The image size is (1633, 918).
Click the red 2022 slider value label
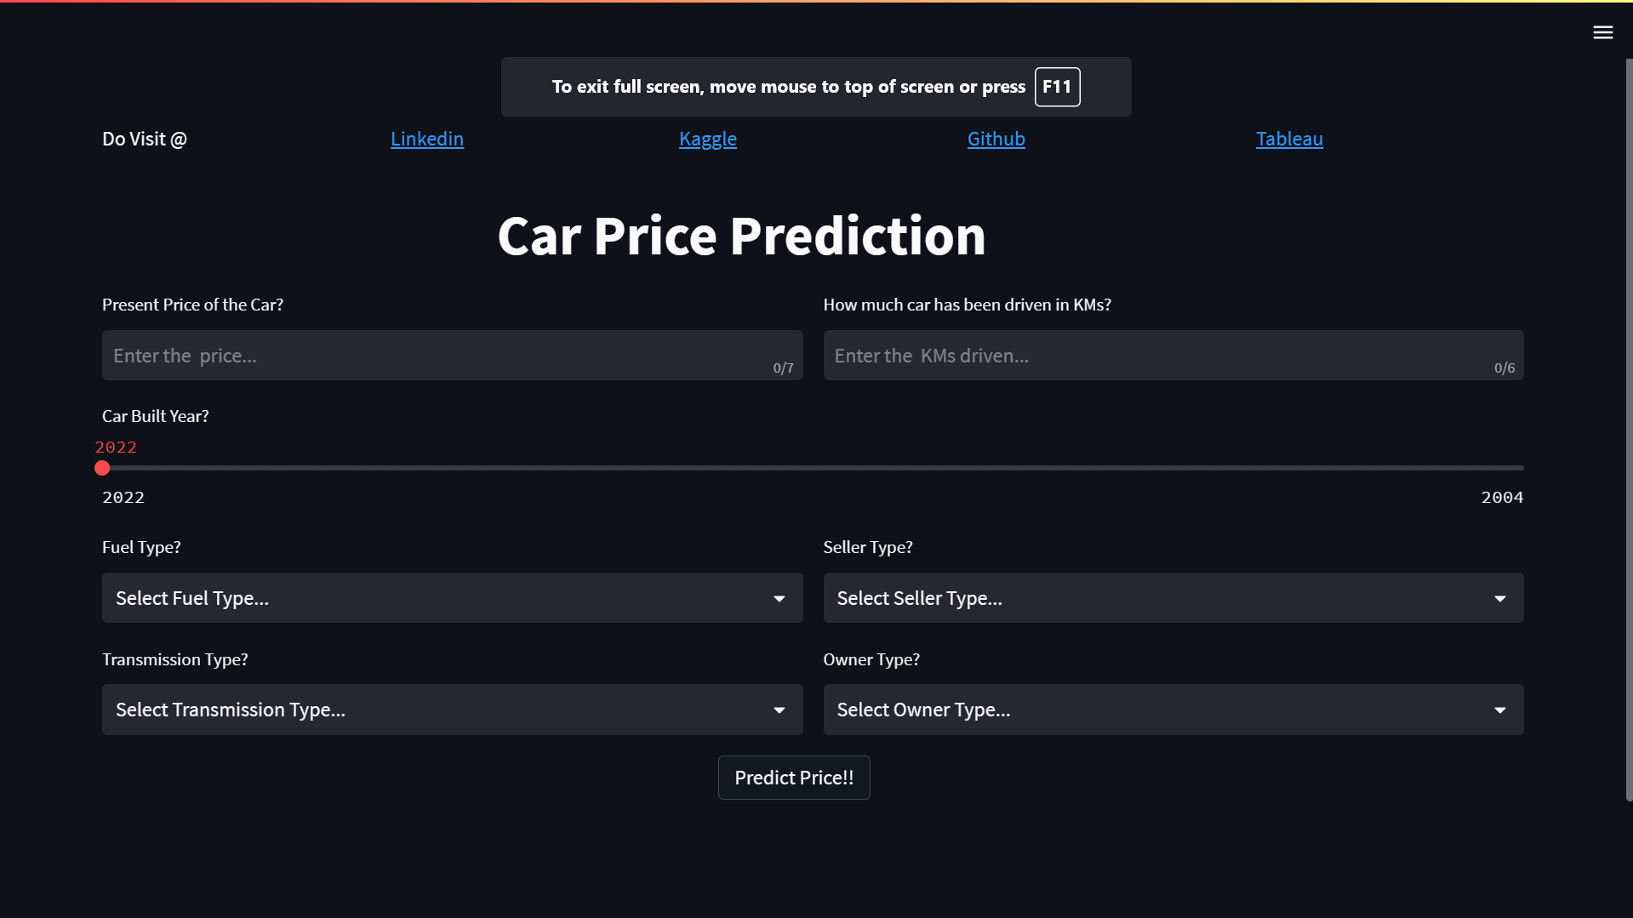coord(116,447)
